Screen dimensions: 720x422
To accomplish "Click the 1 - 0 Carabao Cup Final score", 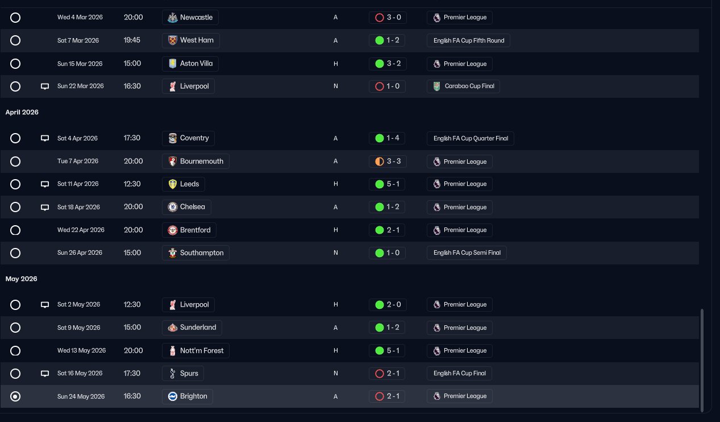I will (388, 86).
